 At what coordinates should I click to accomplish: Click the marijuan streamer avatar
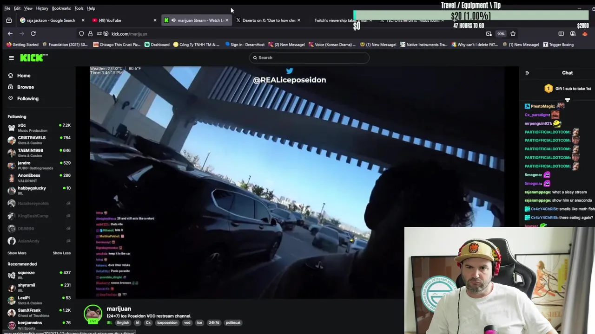point(93,314)
